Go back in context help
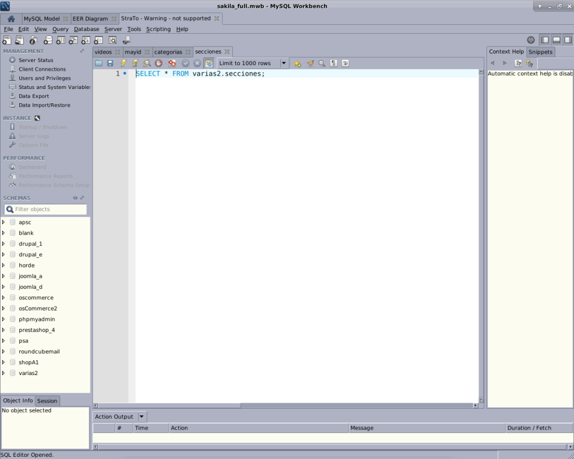 tap(493, 64)
